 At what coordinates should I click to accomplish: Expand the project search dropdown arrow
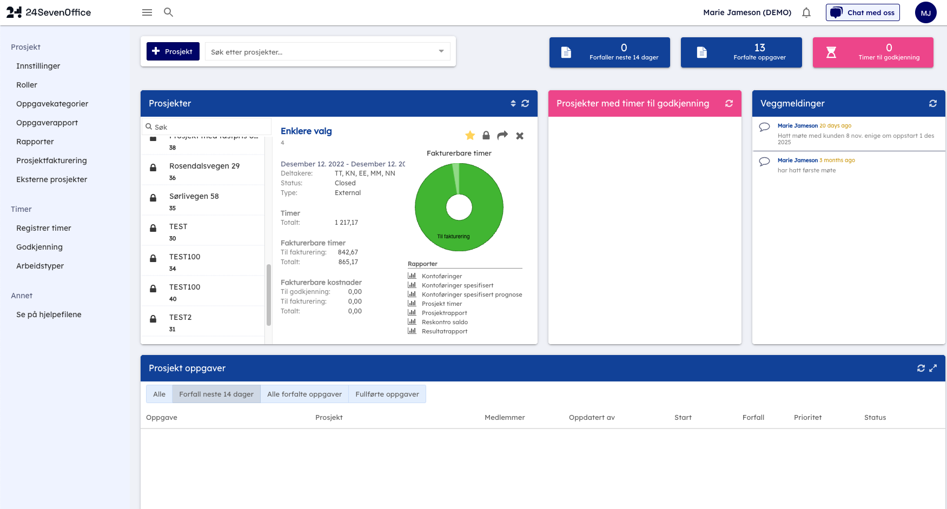pyautogui.click(x=441, y=52)
